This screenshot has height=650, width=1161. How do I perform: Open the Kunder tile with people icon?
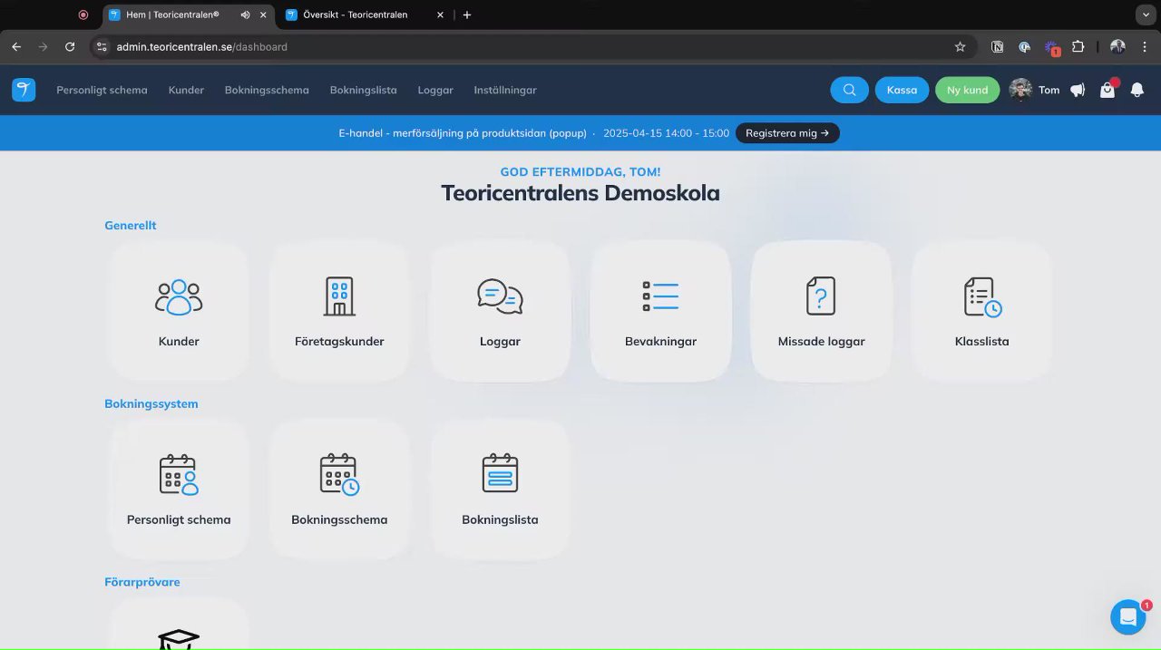click(179, 311)
